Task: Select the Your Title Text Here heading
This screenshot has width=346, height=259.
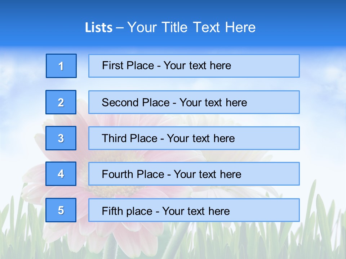Action: [191, 27]
